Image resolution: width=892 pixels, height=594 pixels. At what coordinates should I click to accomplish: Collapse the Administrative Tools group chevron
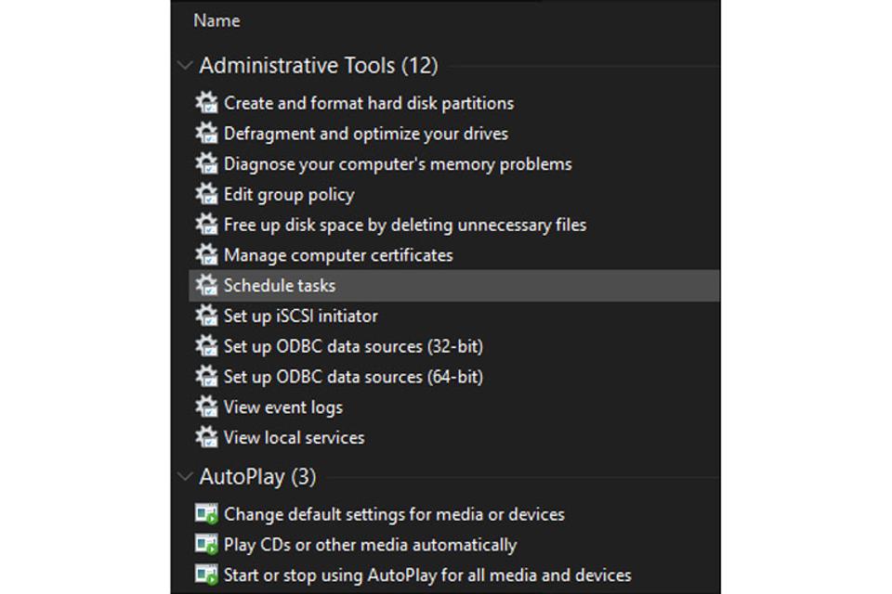[185, 65]
